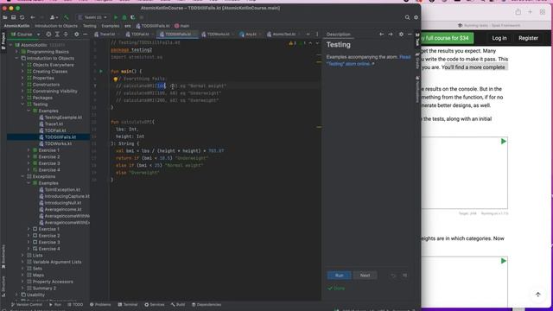Click scroll-to-top arrow in browser page
This screenshot has height=311, width=553.
(537, 295)
